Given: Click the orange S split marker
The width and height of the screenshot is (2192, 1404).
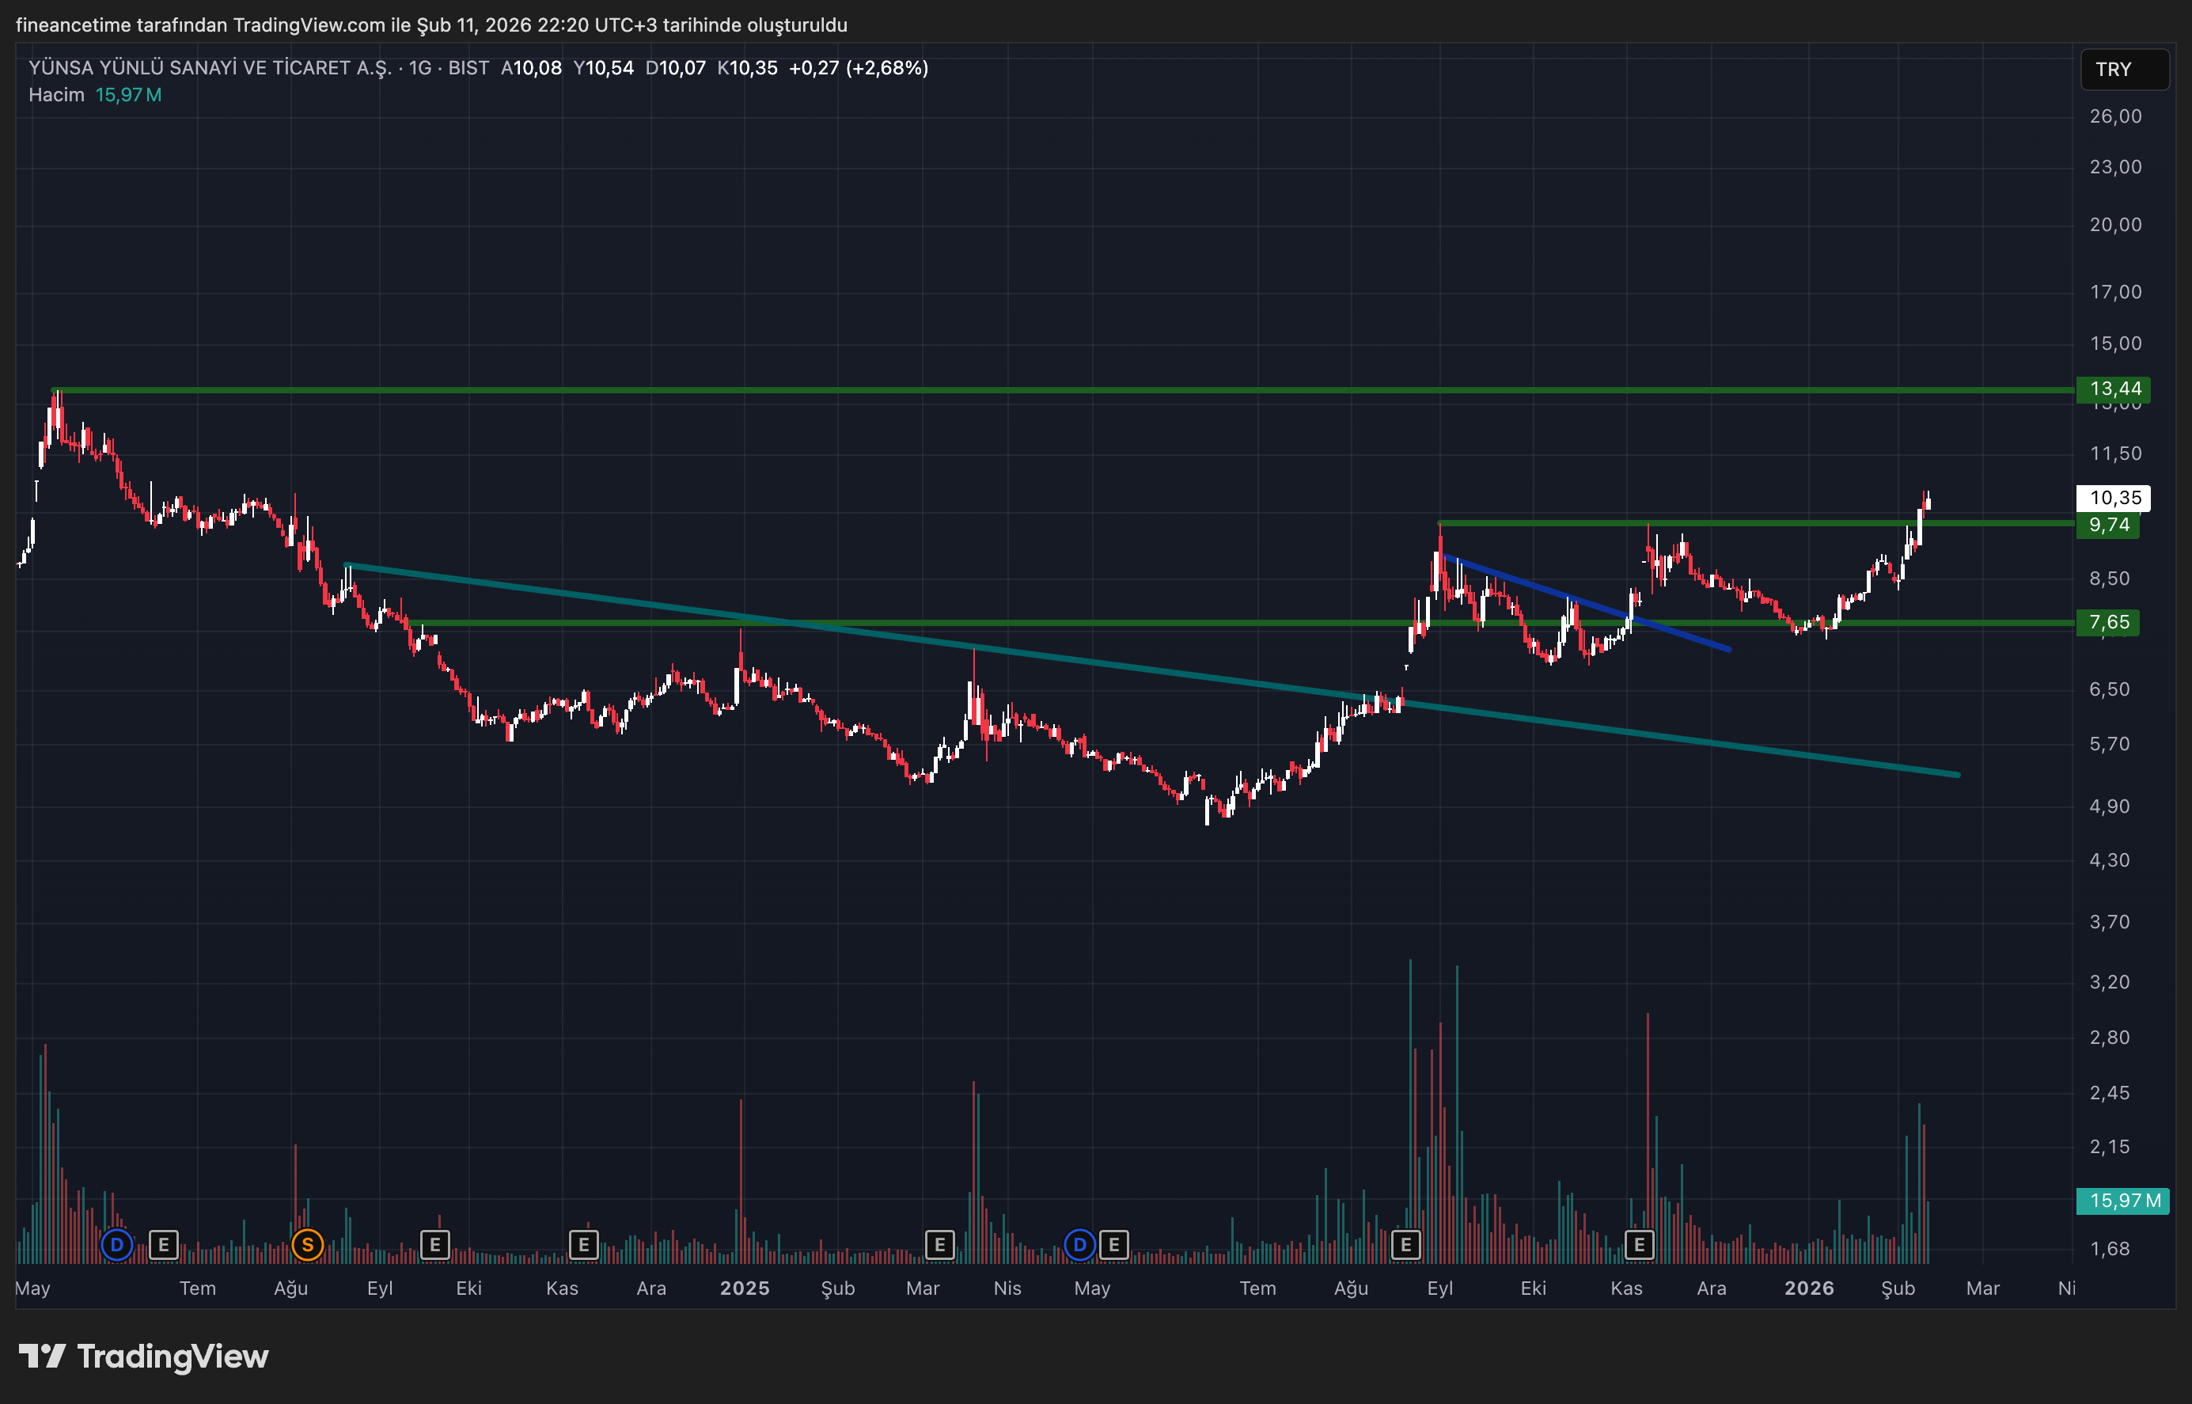Looking at the screenshot, I should (308, 1244).
